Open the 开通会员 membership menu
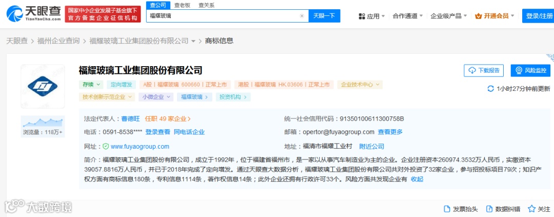 point(494,16)
